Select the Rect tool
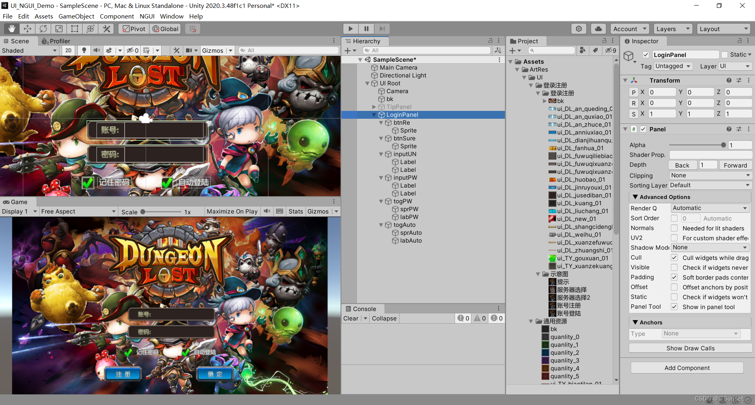Image resolution: width=755 pixels, height=405 pixels. (75, 29)
